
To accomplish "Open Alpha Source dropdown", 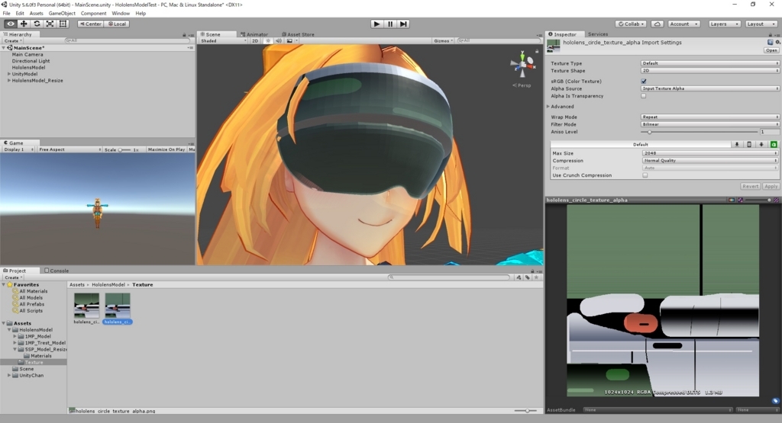I will click(709, 88).
